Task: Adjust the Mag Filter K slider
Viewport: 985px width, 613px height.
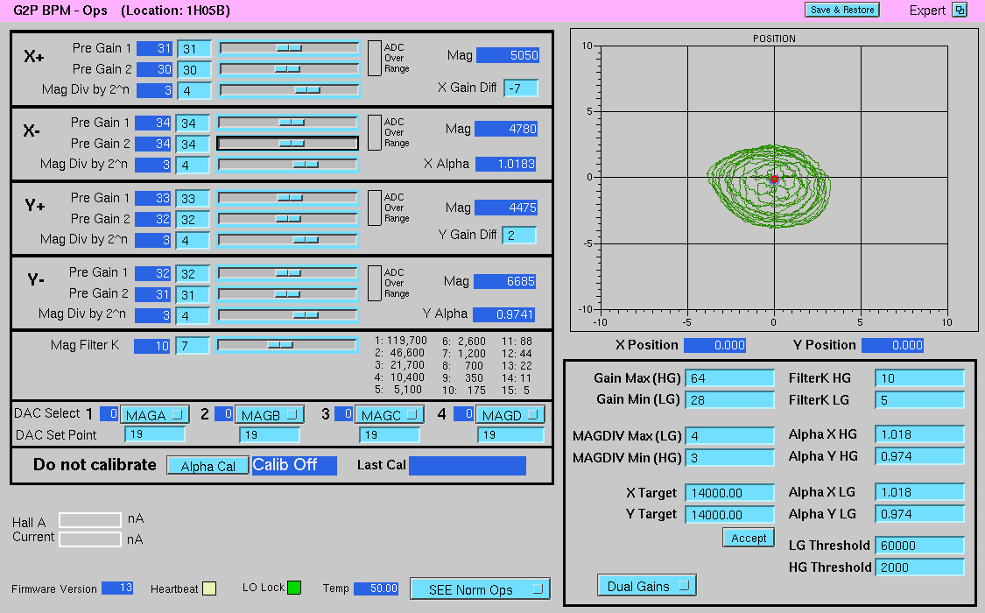Action: (286, 345)
